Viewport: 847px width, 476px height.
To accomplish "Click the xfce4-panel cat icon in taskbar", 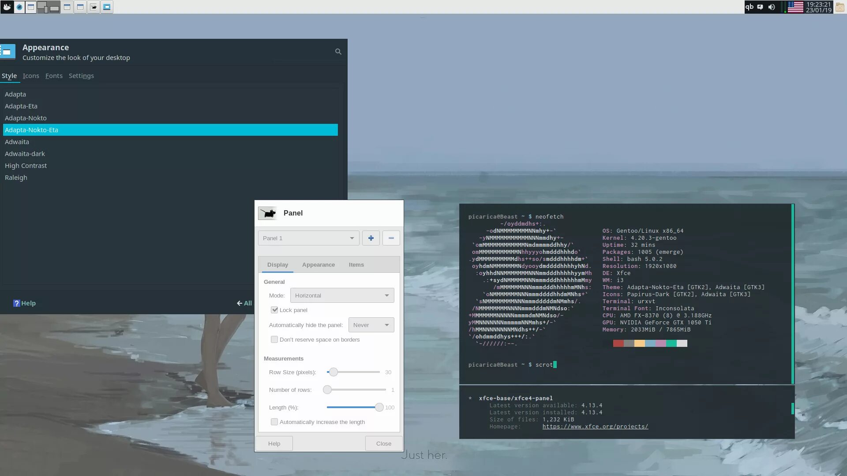I will tap(94, 7).
